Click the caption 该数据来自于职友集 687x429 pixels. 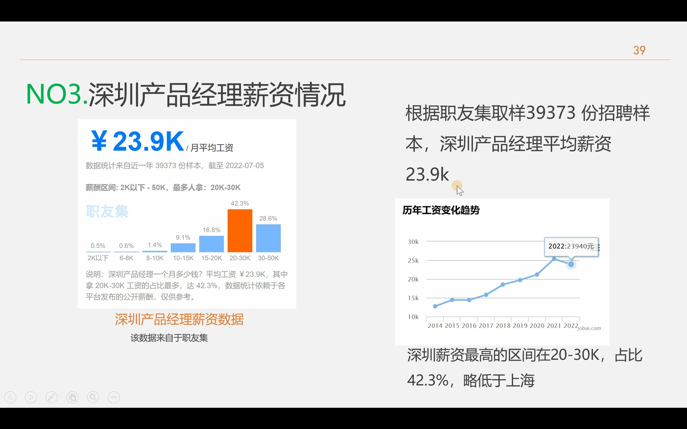click(169, 338)
